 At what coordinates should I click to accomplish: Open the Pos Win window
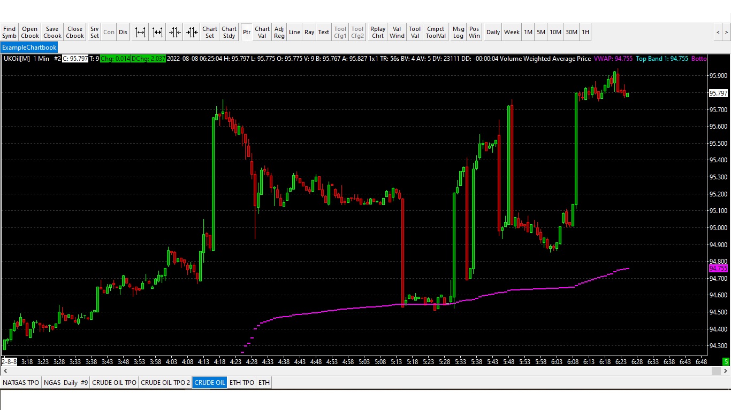[x=474, y=33]
